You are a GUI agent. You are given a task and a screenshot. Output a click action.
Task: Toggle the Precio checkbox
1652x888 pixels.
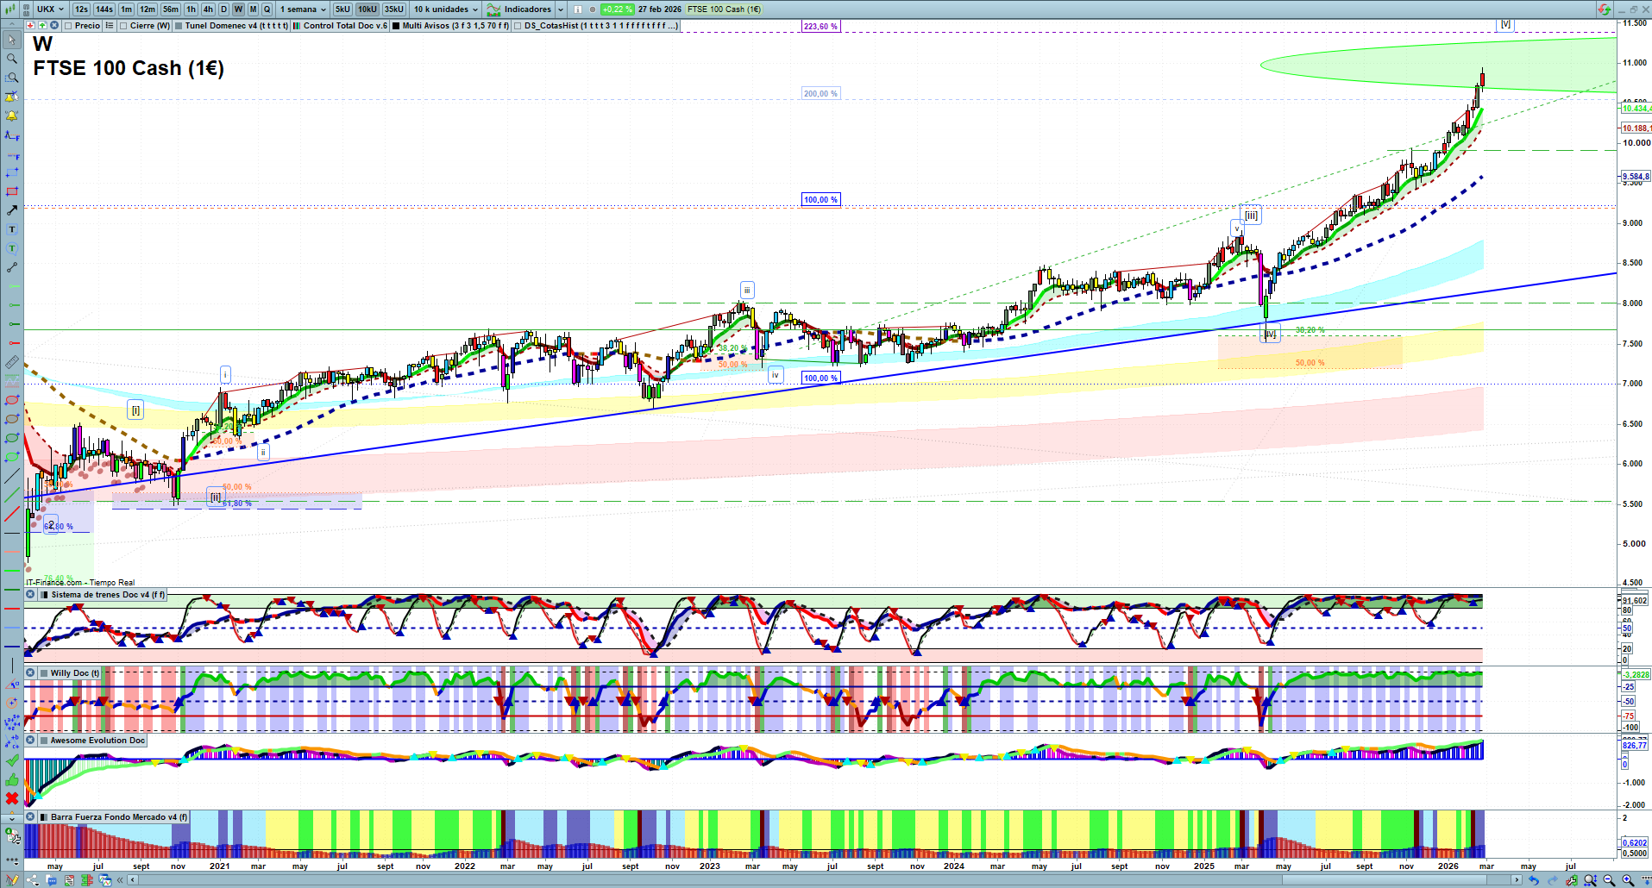(x=68, y=26)
